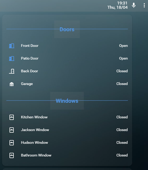Click the Front Door open-door icon
Image resolution: width=148 pixels, height=170 pixels.
(x=12, y=46)
